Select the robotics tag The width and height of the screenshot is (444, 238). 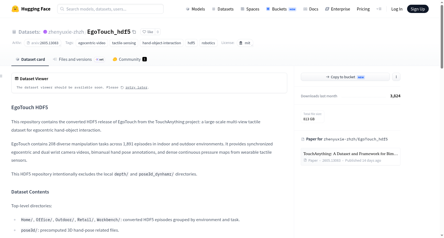208,43
